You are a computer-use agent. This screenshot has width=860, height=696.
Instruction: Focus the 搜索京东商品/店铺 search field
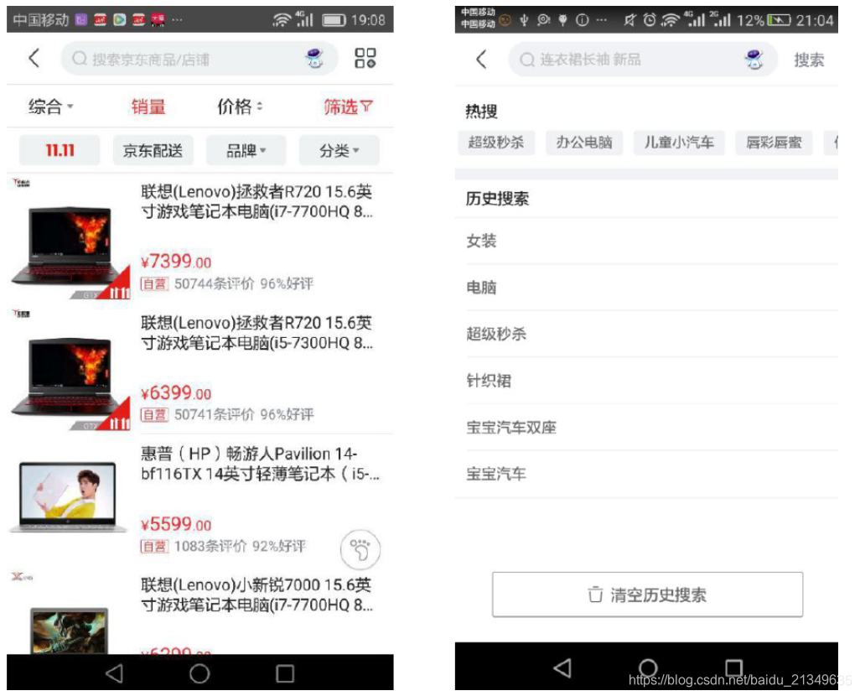(199, 58)
